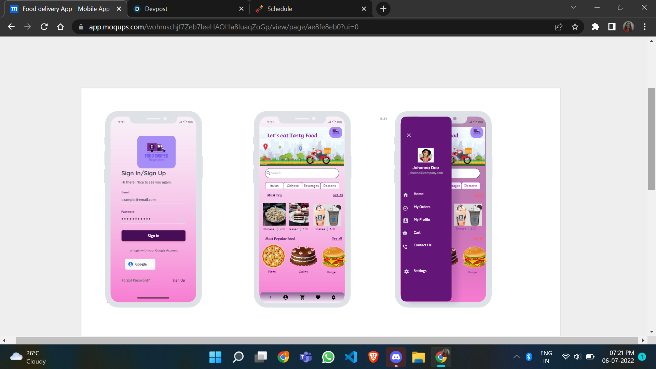Click the Forgot Password link
Image resolution: width=656 pixels, height=369 pixels.
tap(136, 280)
